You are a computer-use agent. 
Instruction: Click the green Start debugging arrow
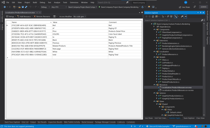pos(100,7)
